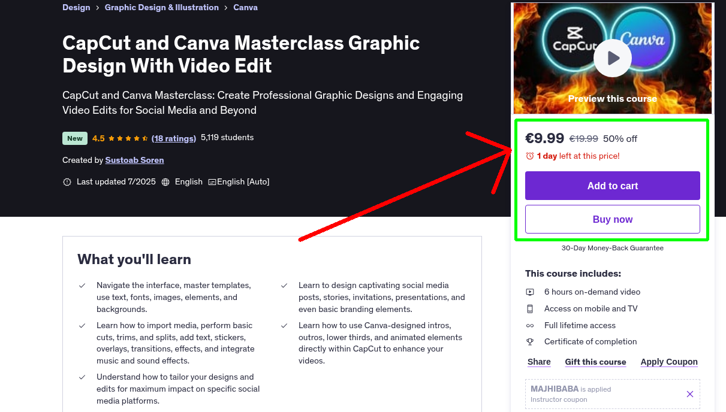Image resolution: width=726 pixels, height=412 pixels.
Task: Click the mobile device access icon
Action: (x=530, y=309)
